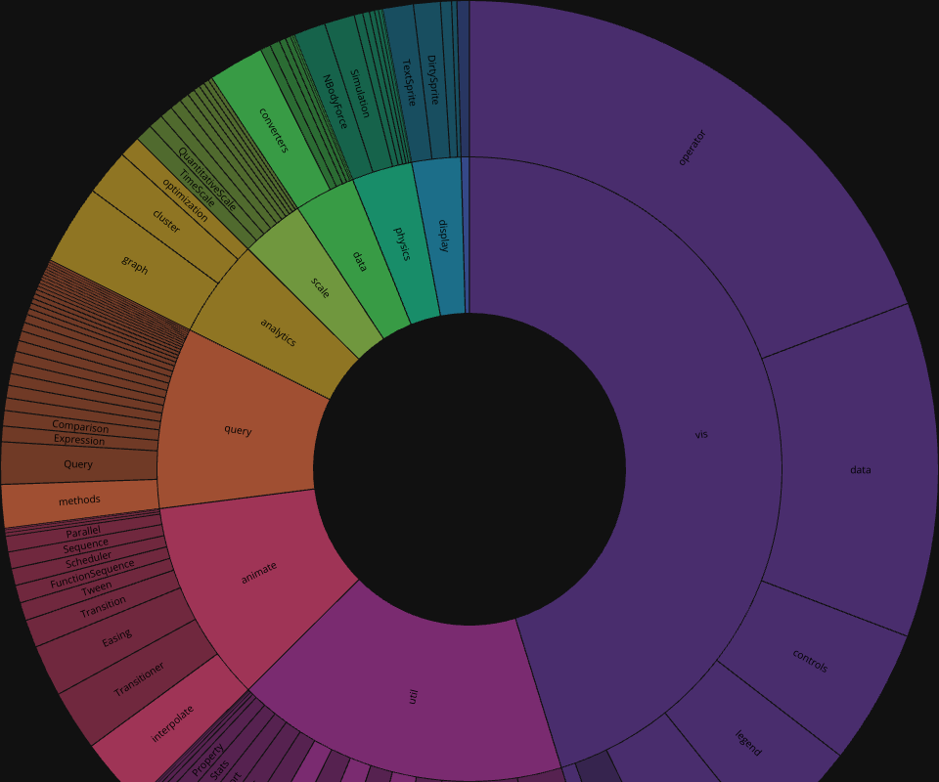Open the methods segment
Image resolution: width=939 pixels, height=782 pixels.
point(79,500)
